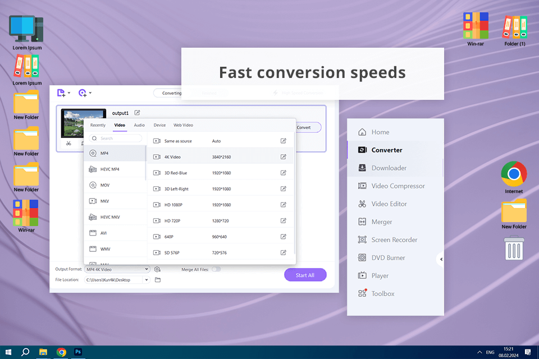Select Converter in the sidebar
The image size is (539, 359).
pos(395,150)
